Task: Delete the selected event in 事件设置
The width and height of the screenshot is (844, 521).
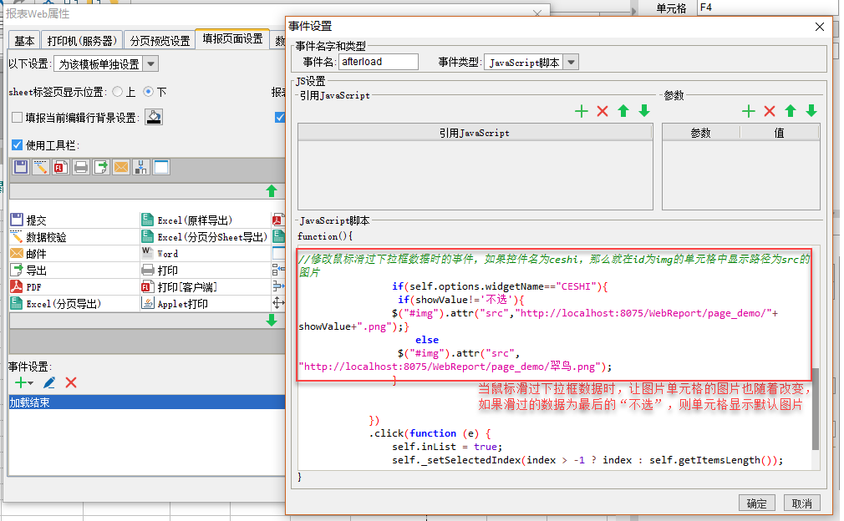Action: click(x=71, y=382)
